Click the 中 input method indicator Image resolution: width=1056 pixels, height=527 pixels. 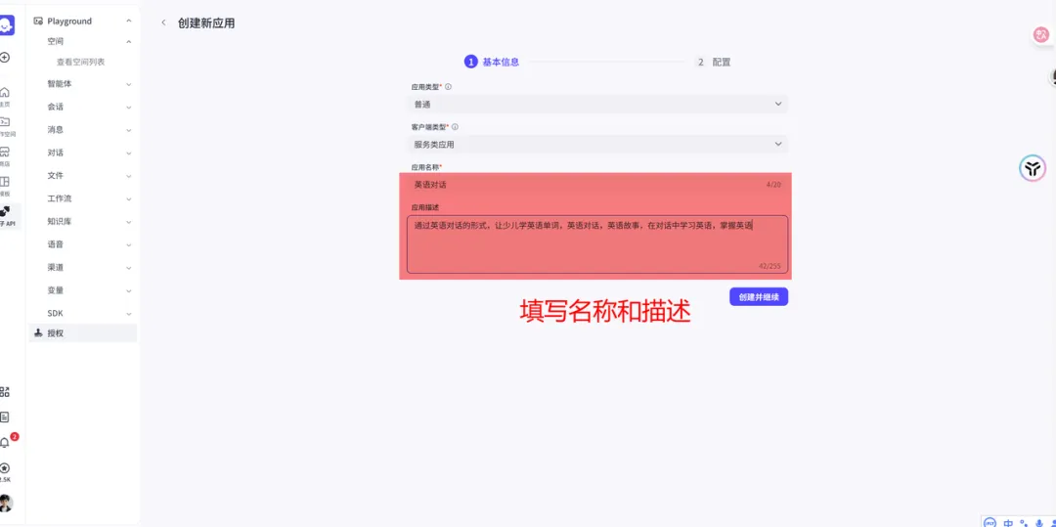coord(1008,522)
